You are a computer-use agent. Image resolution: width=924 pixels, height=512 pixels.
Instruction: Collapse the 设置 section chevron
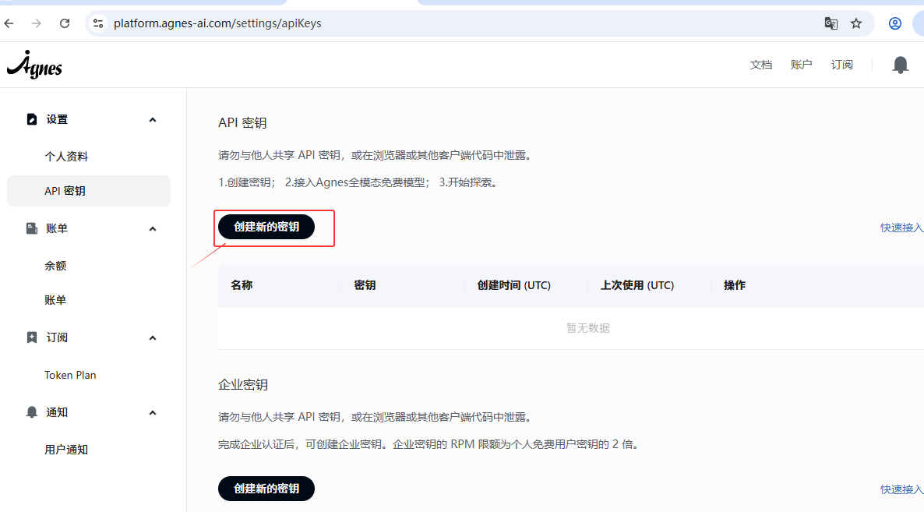click(x=153, y=119)
